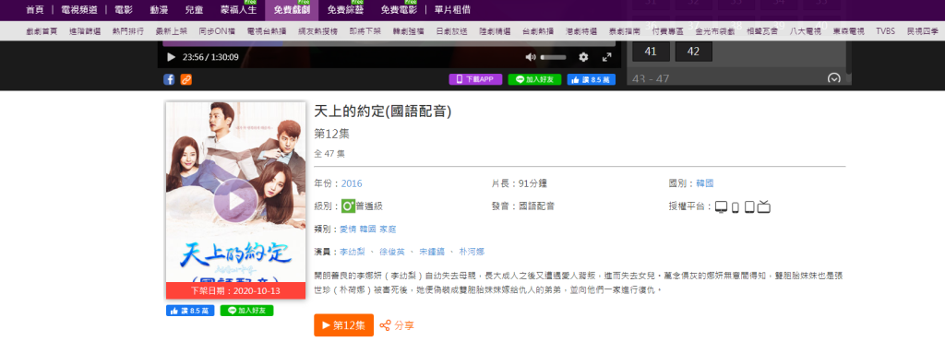This screenshot has width=945, height=353.
Task: Click the purple 下載APP button
Action: pos(475,79)
